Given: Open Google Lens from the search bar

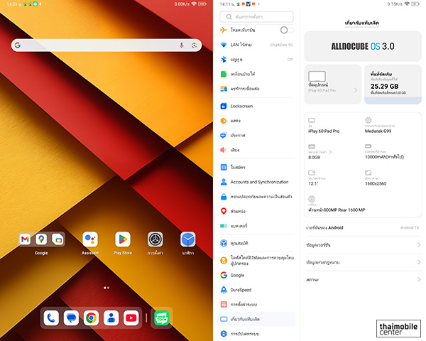Looking at the screenshot, I should [194, 45].
